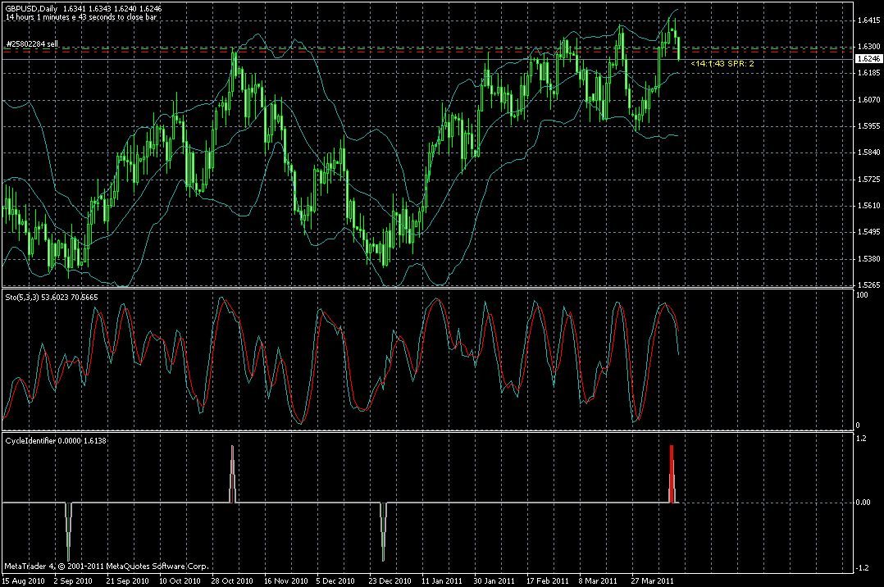Click the "28 Oct 2010" date label

pyautogui.click(x=232, y=580)
